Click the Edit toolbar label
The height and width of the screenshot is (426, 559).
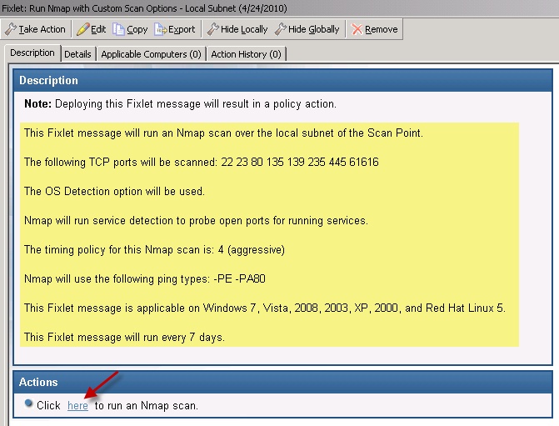98,29
